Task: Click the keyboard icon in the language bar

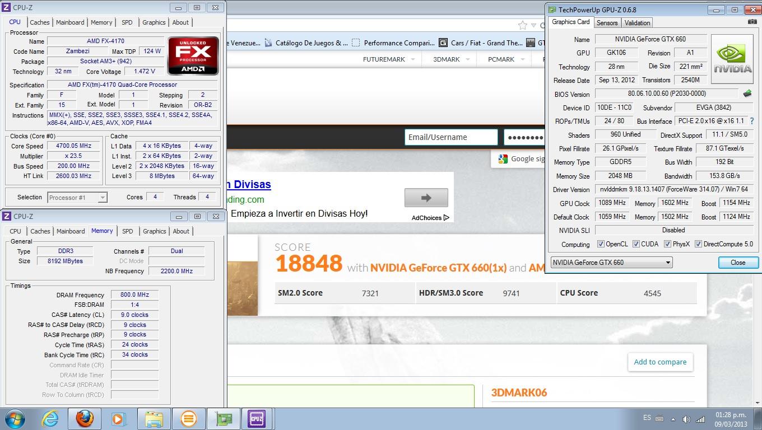Action: point(659,418)
